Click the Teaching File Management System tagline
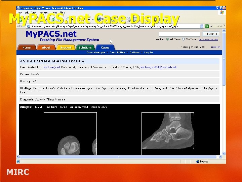242x182 pixels. (69, 40)
